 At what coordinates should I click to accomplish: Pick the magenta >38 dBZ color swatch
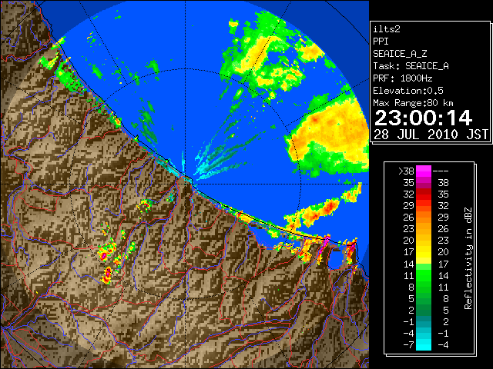click(424, 171)
